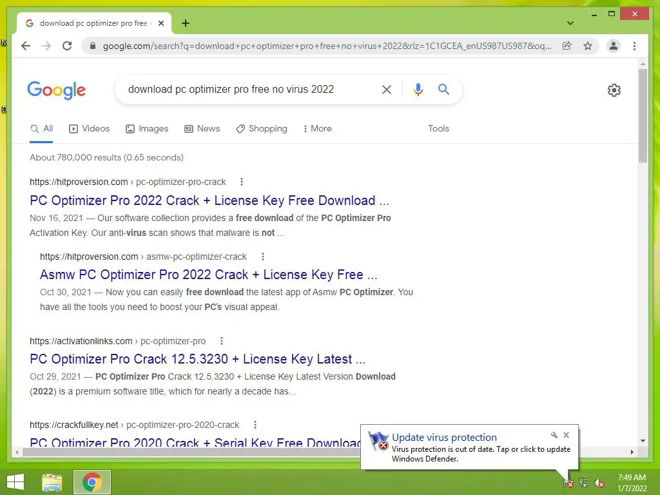
Task: Close the virus protection notification
Action: pos(566,435)
